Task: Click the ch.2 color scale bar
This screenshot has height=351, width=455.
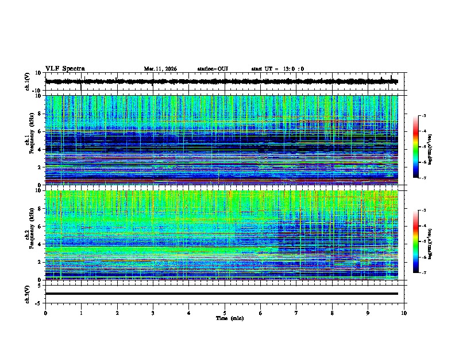Action: [x=415, y=241]
